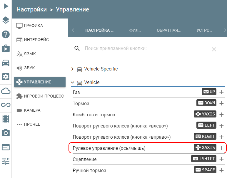
Task: Switch to the ОБРАТНАЯ... tab
Action: click(168, 30)
